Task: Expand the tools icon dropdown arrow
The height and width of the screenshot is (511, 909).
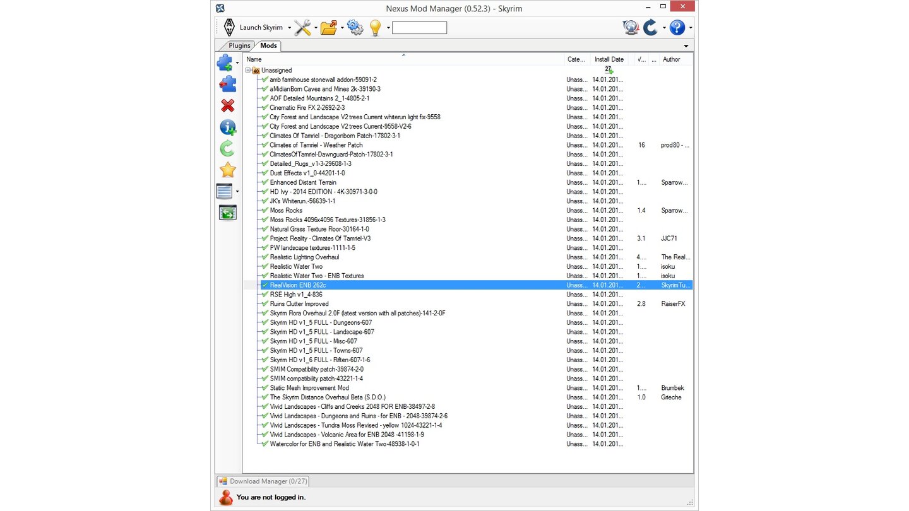Action: click(316, 28)
